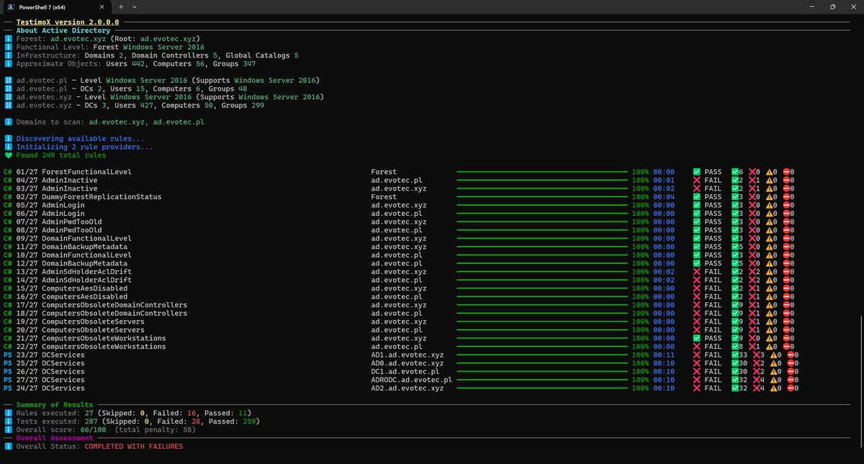Click green PASS checkmark in 02/27 DummyForestReplicationStatus row
The height and width of the screenshot is (464, 864).
[x=696, y=197]
